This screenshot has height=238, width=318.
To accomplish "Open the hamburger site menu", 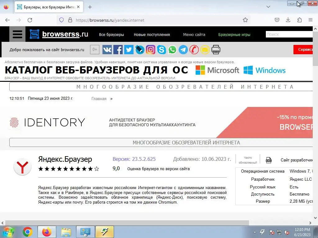I will [x=17, y=34].
